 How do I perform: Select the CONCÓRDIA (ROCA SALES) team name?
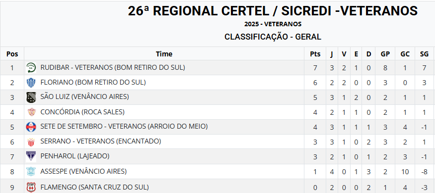click(82, 112)
